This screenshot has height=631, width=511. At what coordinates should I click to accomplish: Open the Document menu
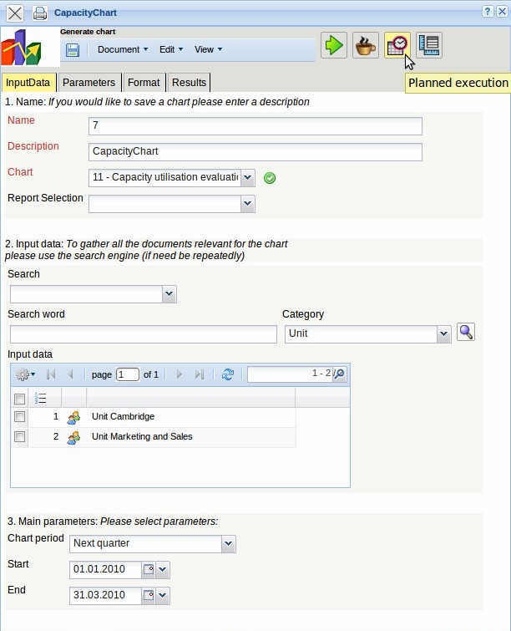click(x=122, y=49)
